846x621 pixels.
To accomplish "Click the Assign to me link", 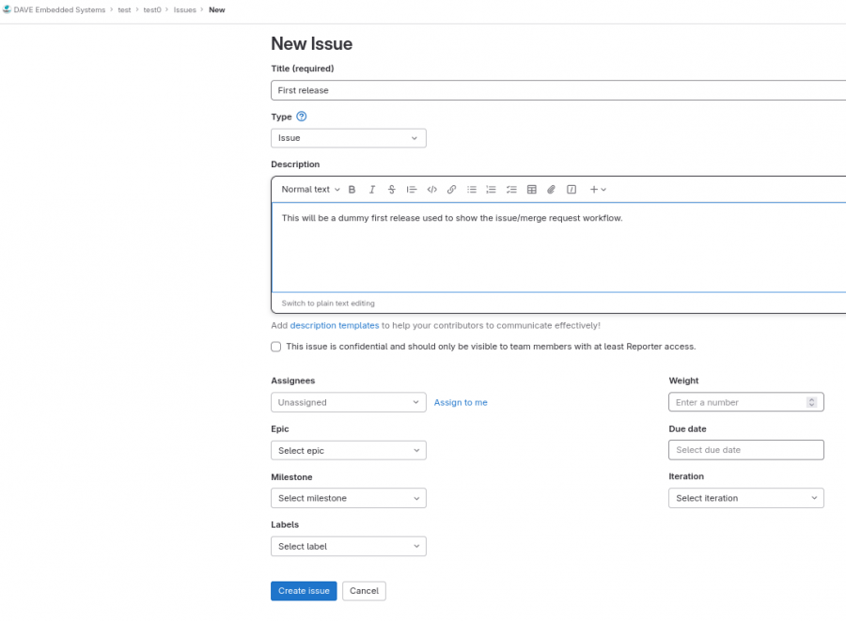I will click(461, 402).
